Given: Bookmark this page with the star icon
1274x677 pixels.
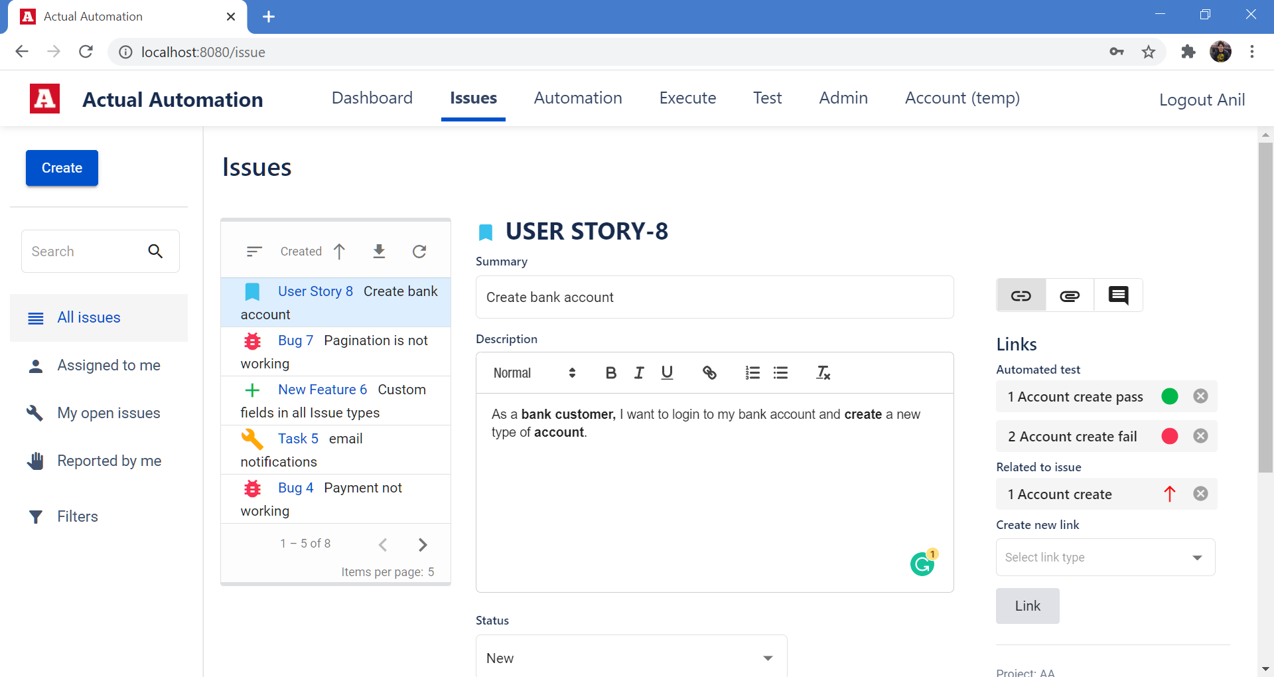Looking at the screenshot, I should pos(1149,52).
